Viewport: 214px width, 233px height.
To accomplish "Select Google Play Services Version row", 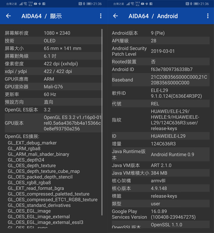I will click(160, 214).
